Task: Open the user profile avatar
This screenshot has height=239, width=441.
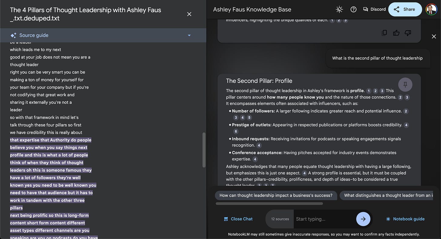Action: [x=431, y=9]
